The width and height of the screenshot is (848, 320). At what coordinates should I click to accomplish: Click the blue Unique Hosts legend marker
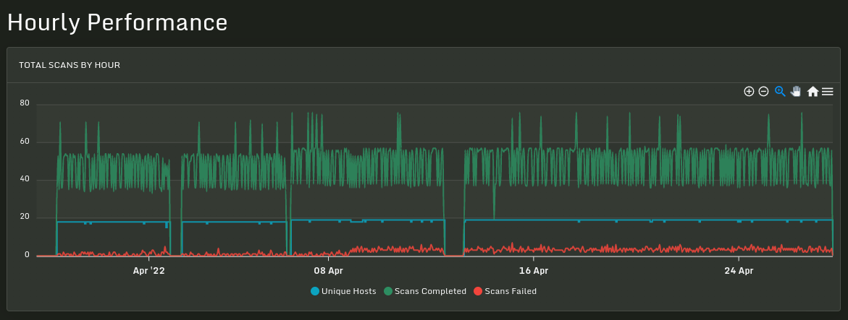point(315,291)
